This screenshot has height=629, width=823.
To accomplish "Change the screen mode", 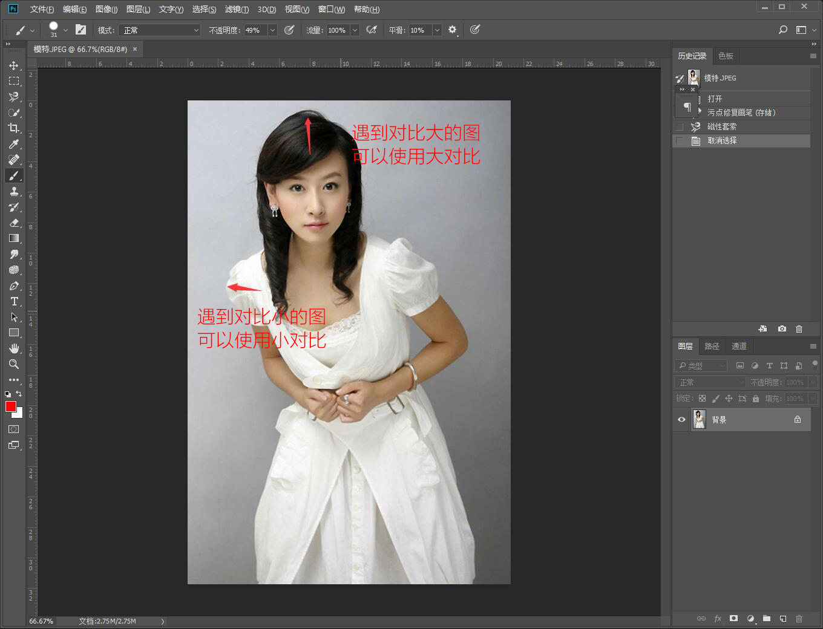I will [13, 445].
